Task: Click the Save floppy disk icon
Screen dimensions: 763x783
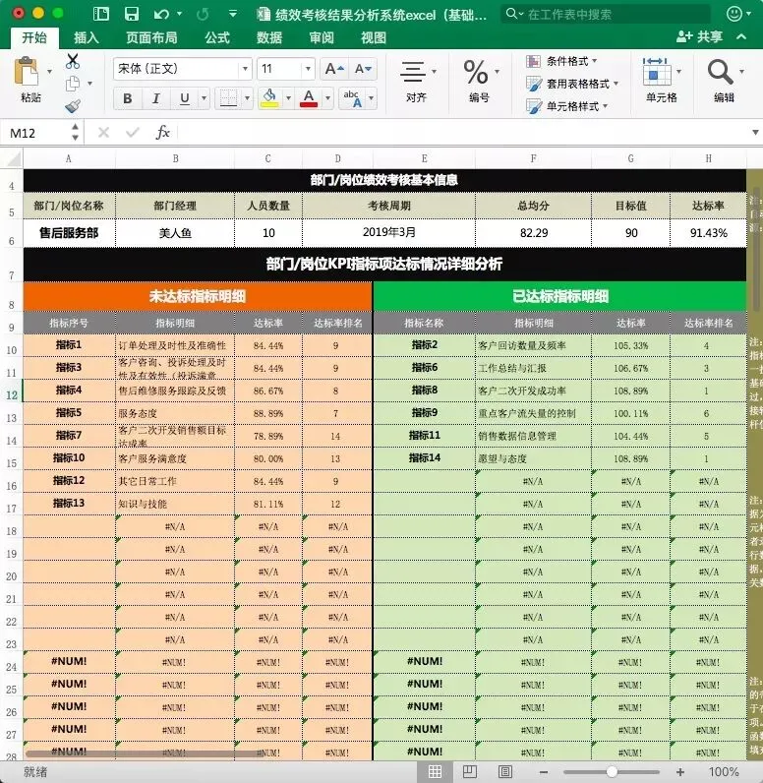Action: [x=132, y=14]
